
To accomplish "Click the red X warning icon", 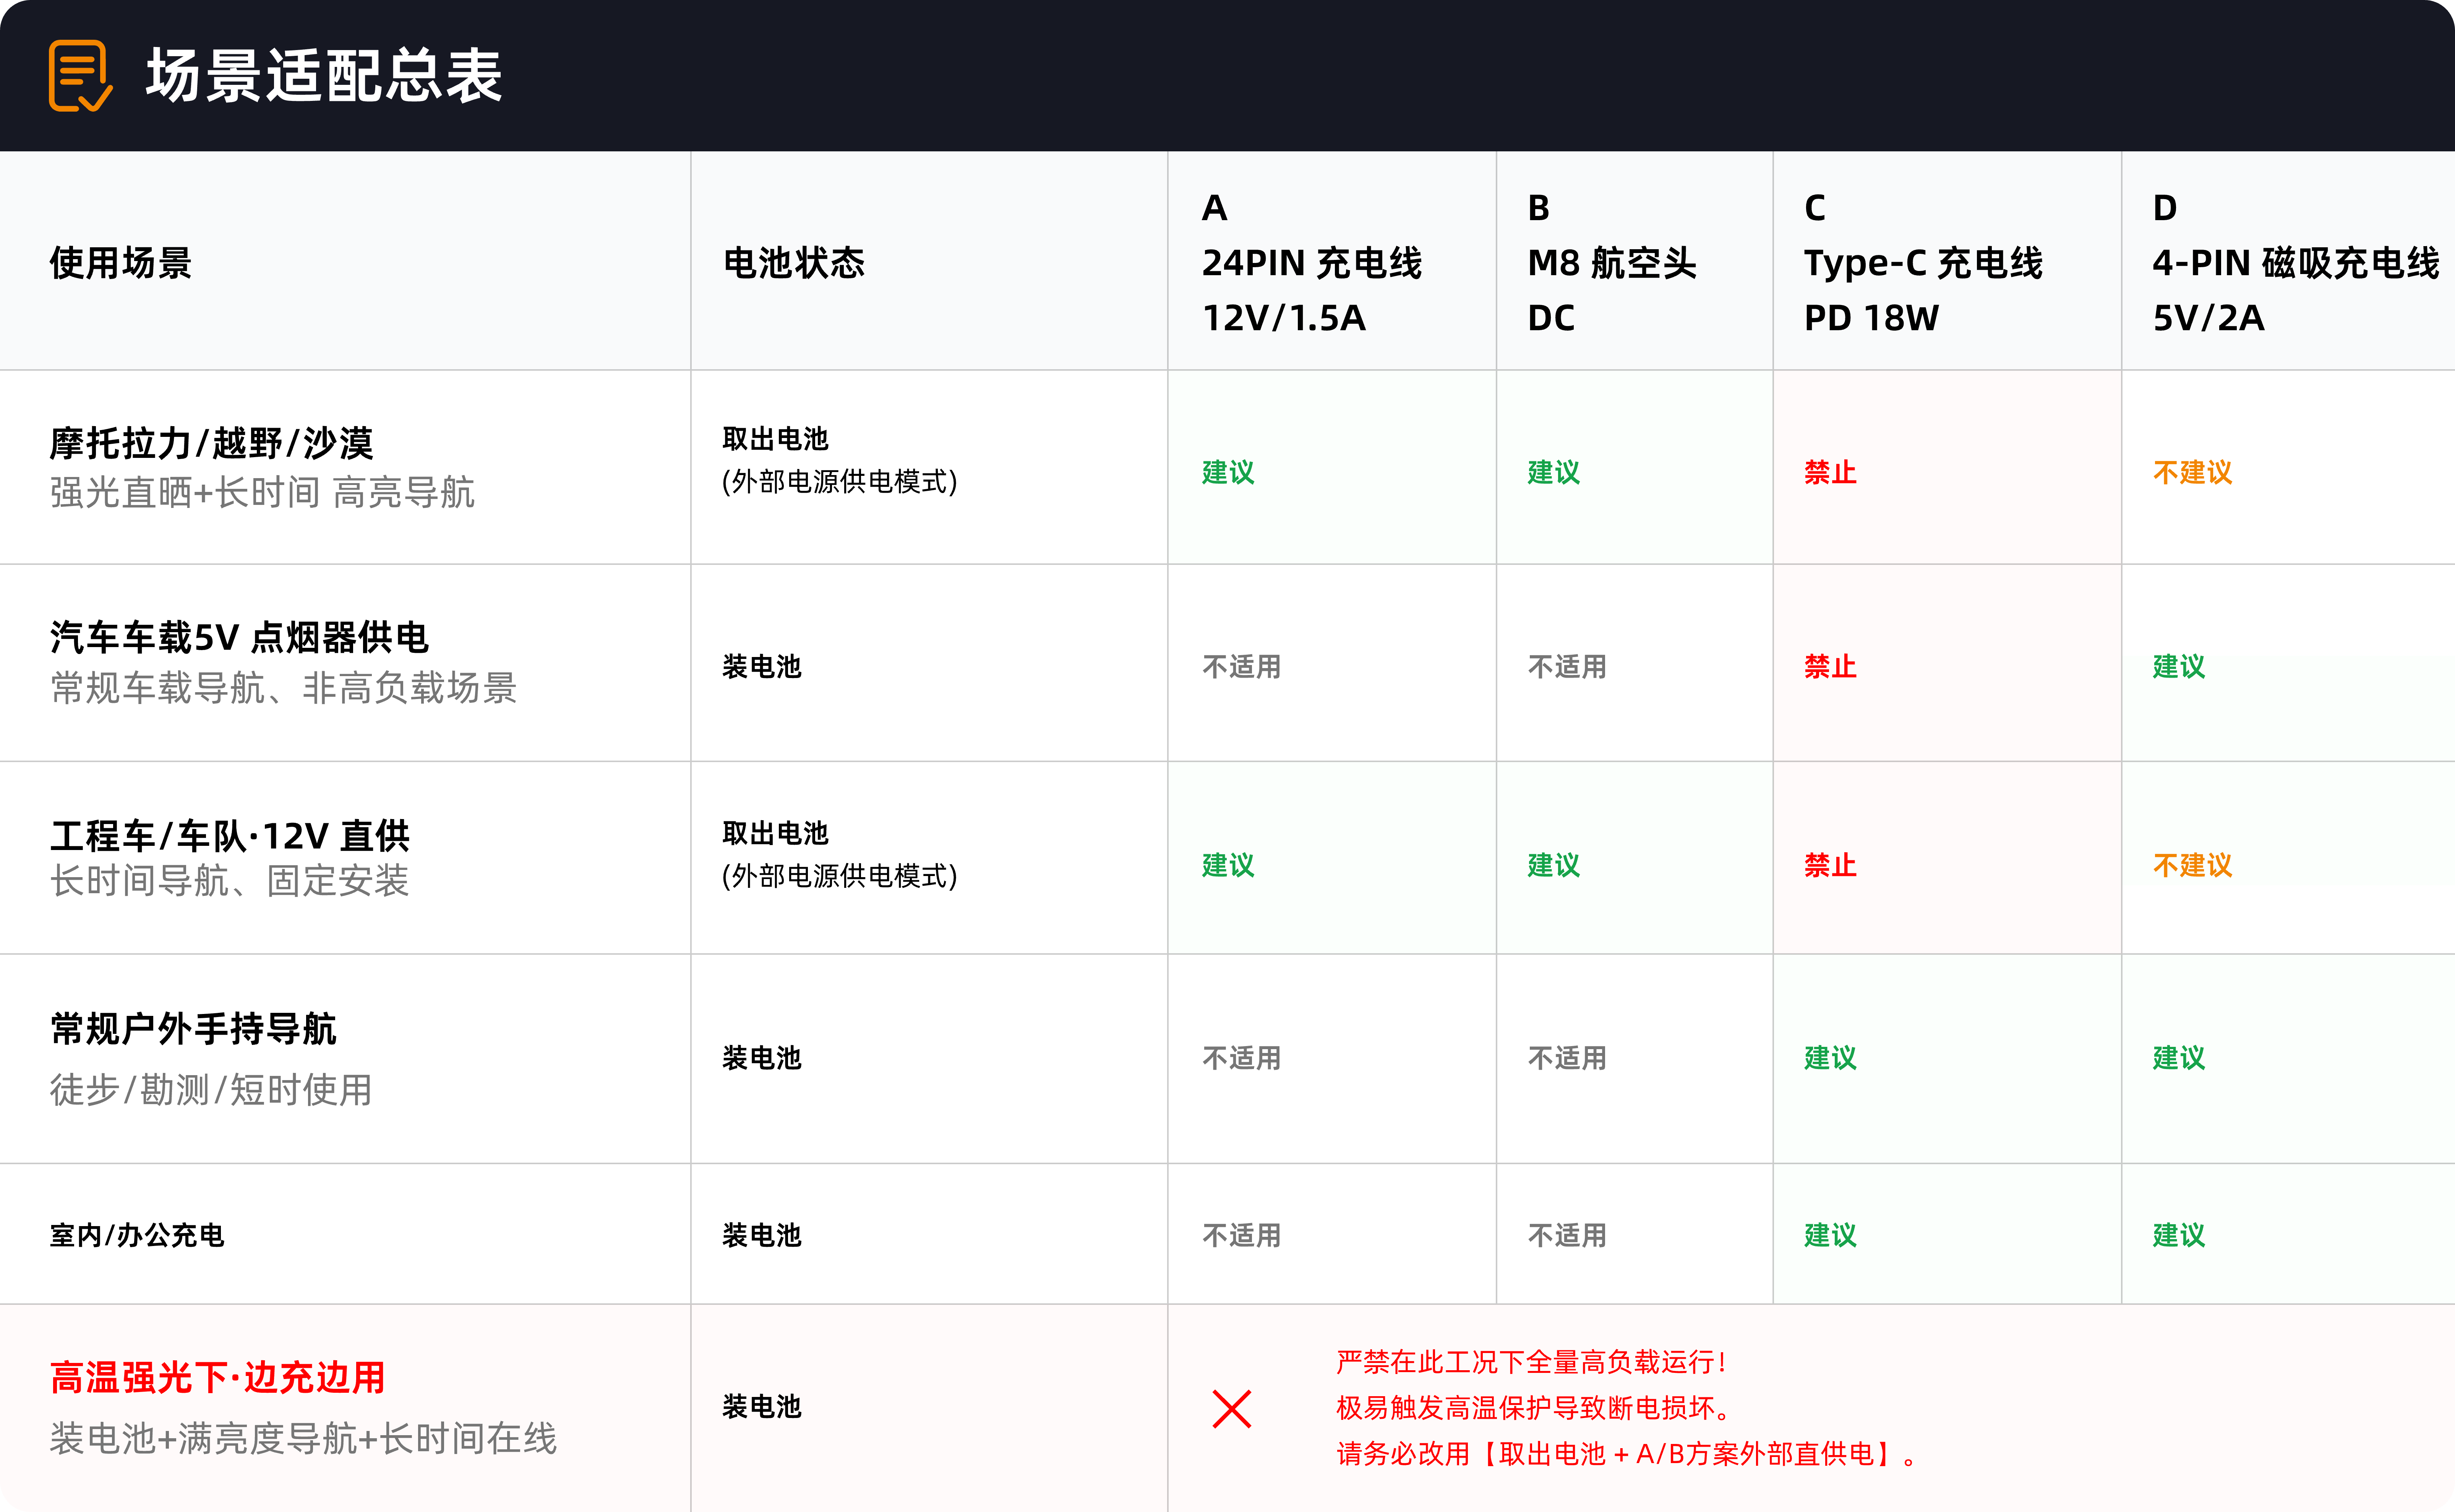I will pos(1231,1409).
